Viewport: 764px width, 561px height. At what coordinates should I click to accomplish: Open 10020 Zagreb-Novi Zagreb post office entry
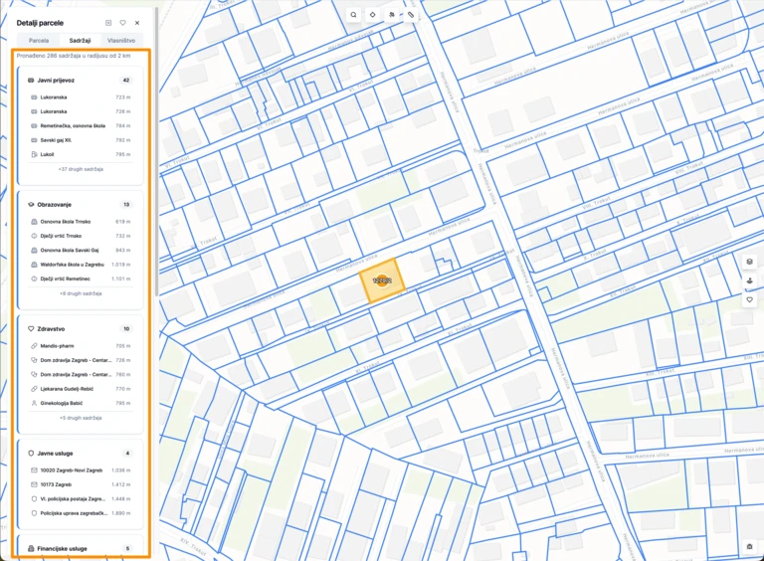(72, 469)
